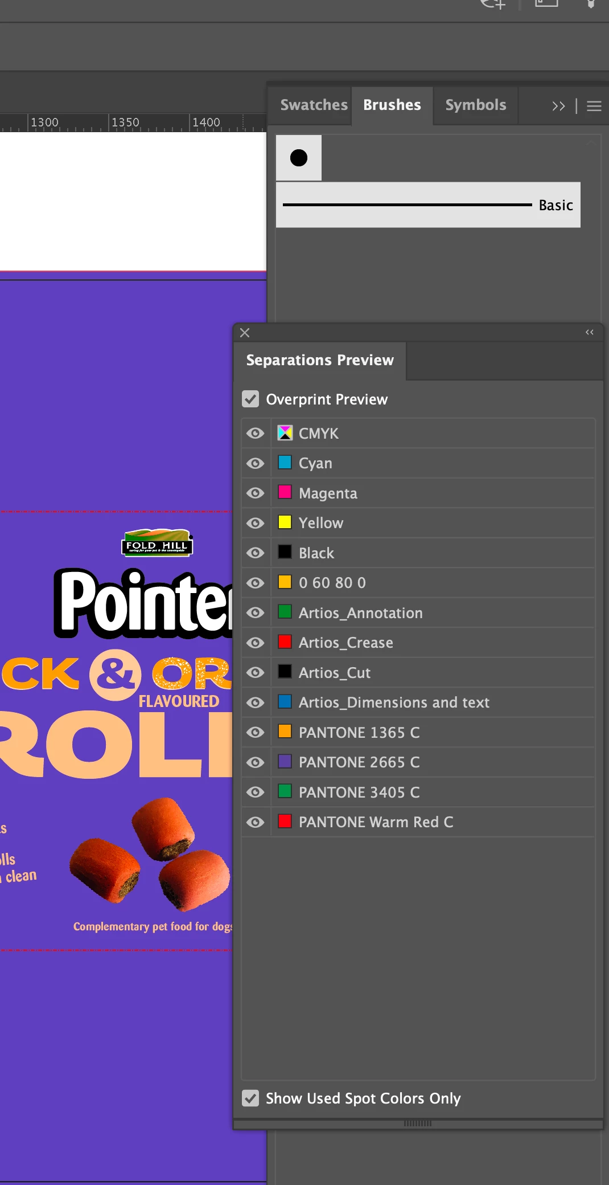
Task: Switch to the Swatches tab
Action: pyautogui.click(x=314, y=105)
